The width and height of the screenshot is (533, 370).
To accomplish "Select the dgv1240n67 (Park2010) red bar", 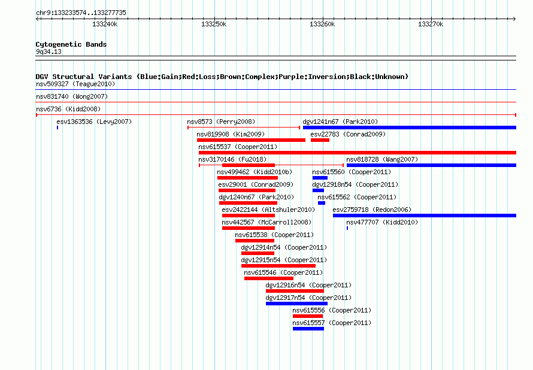I will (248, 203).
